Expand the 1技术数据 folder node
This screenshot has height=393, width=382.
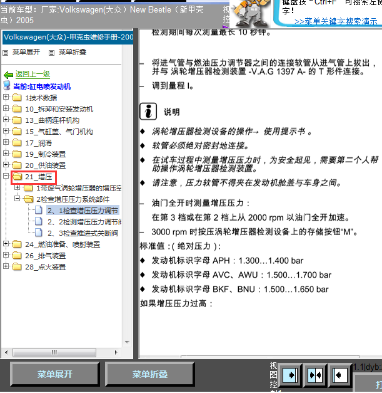(x=6, y=97)
